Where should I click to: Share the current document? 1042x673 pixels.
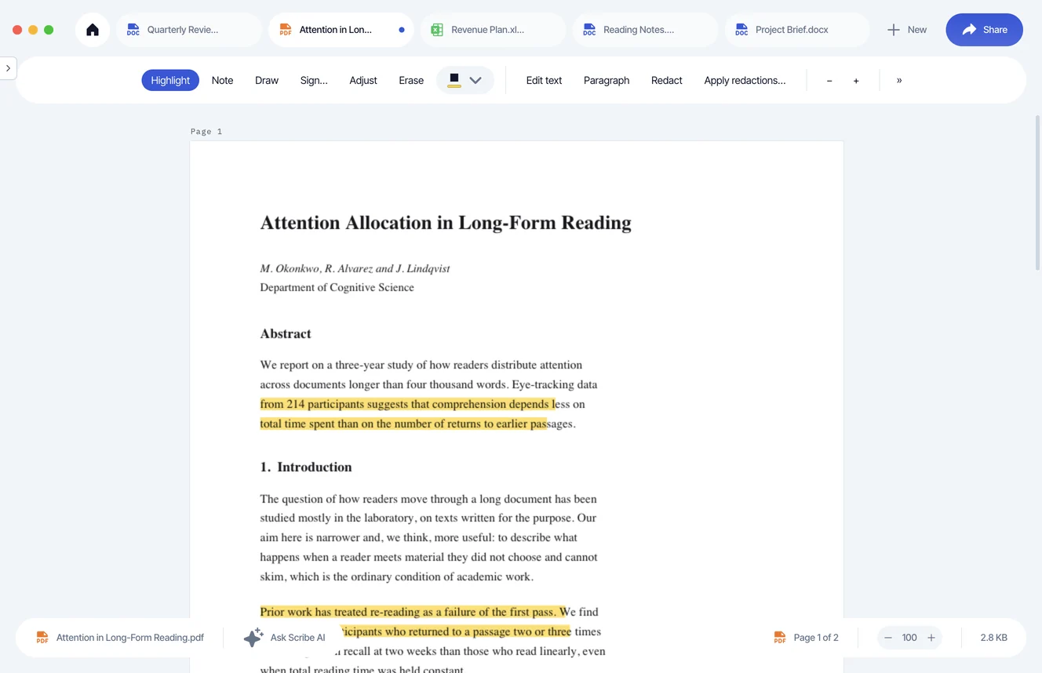[x=984, y=30]
